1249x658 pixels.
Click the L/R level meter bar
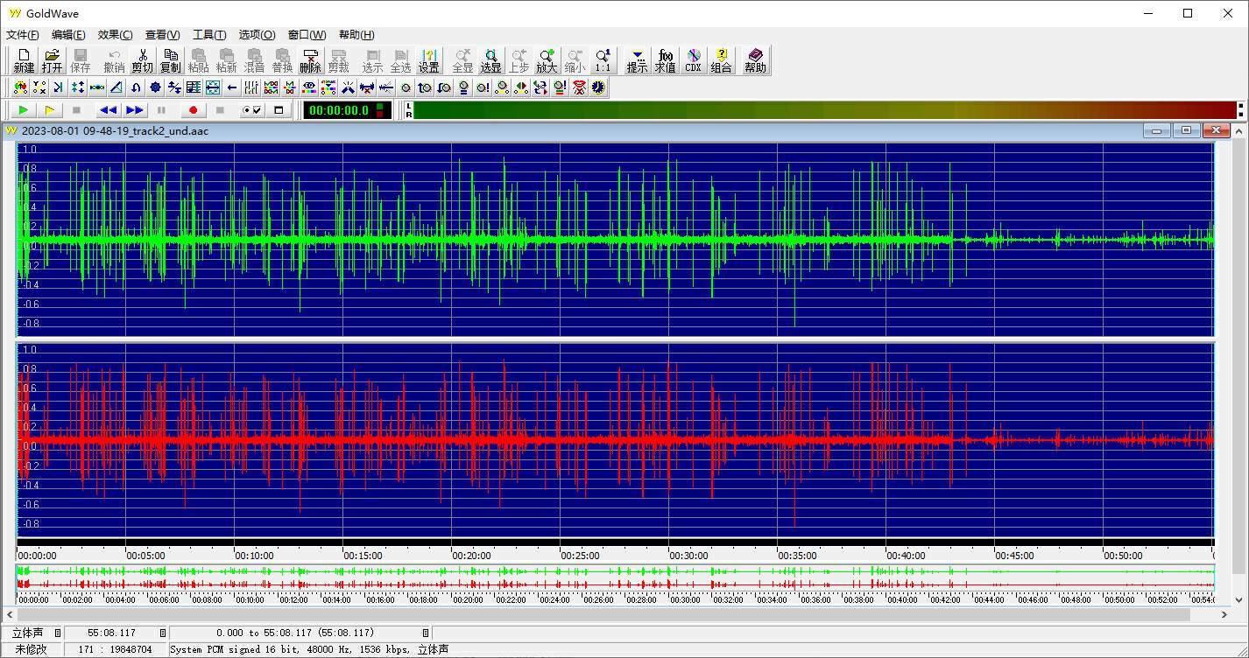click(823, 110)
